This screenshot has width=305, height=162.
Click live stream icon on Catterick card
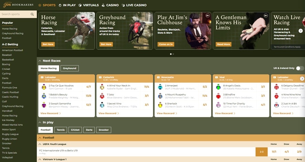pyautogui.click(x=100, y=77)
